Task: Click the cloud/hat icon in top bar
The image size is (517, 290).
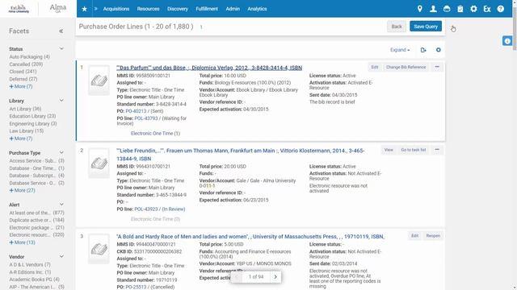Action: tap(447, 9)
